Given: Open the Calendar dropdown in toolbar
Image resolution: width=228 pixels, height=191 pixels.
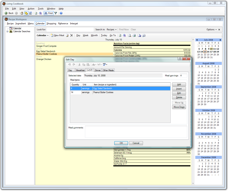Looking at the screenshot, I should tap(42, 35).
